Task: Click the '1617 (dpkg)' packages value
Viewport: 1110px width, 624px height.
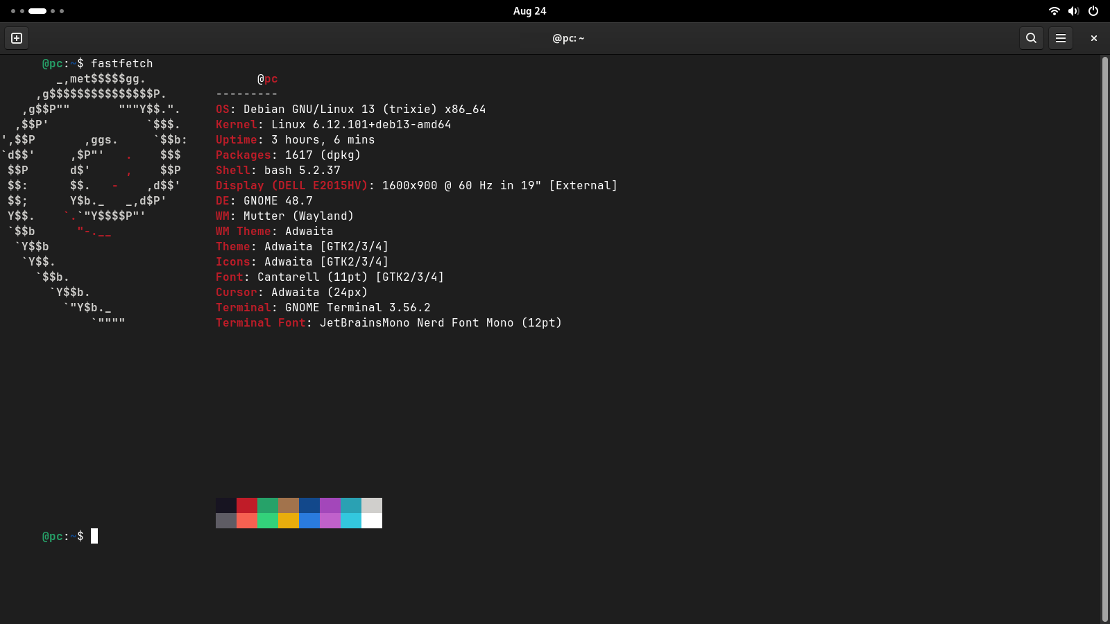Action: (323, 155)
